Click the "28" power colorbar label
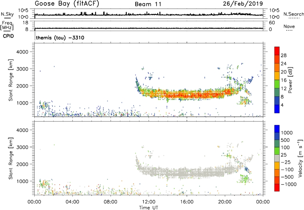Screen dimensions: 304x210 pyautogui.click(x=283, y=55)
